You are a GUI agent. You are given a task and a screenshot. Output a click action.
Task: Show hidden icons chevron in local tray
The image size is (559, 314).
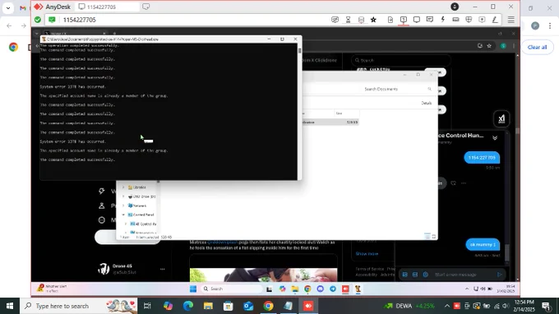click(x=446, y=306)
